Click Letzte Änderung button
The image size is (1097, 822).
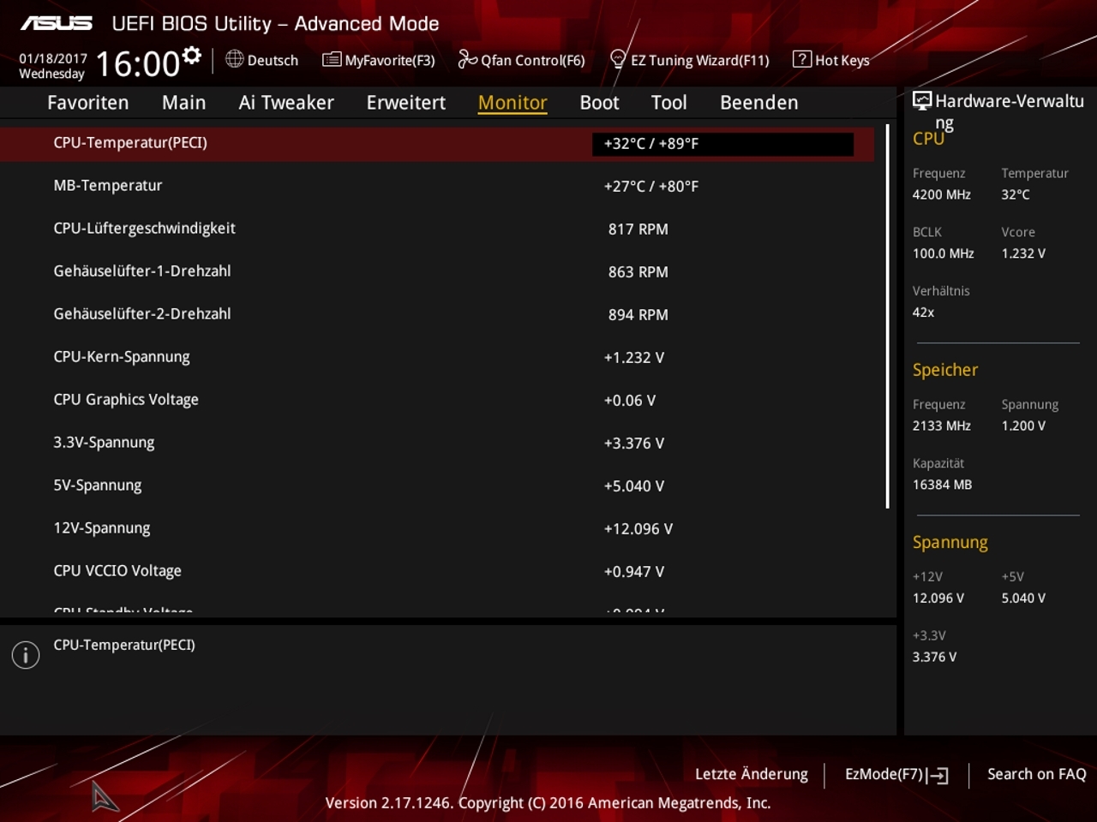[x=752, y=774]
